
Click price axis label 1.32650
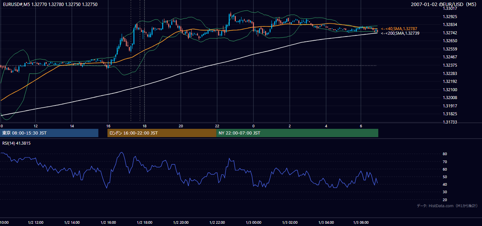click(450, 41)
